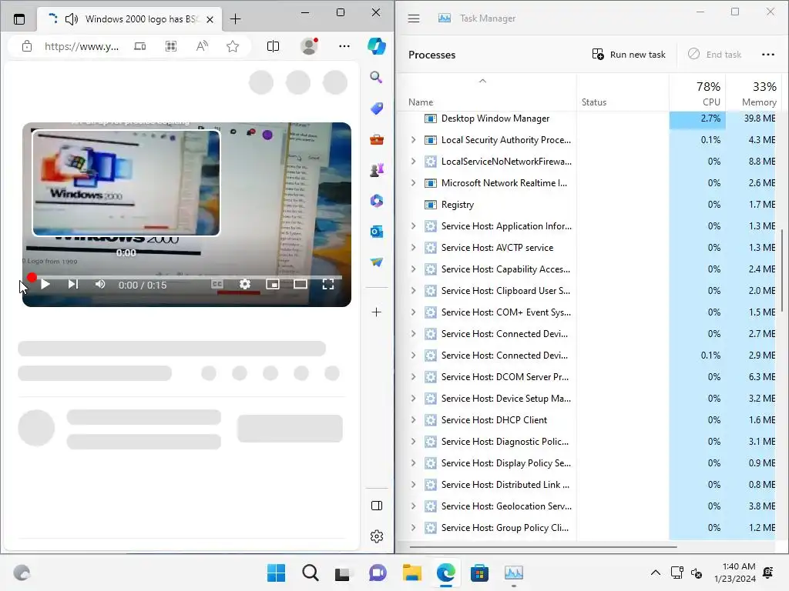This screenshot has height=591, width=789.
Task: Expand LocalServiceNoNetworkFirewall row
Action: 413,162
